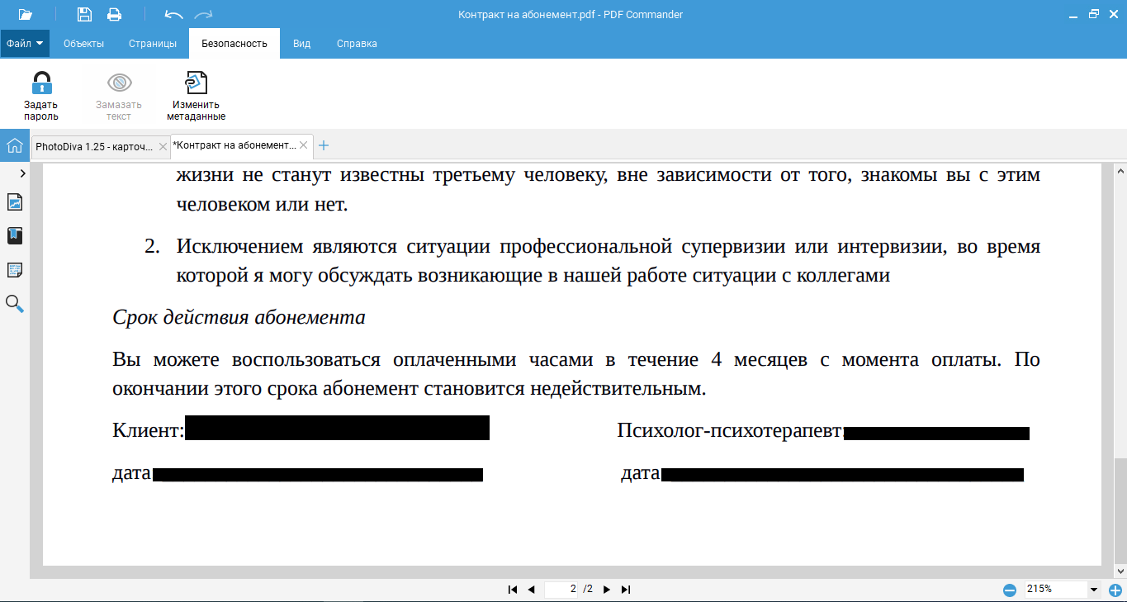Screen dimensions: 1127x602
Task: Open the search panel with magnifier icon
Action: pos(15,304)
